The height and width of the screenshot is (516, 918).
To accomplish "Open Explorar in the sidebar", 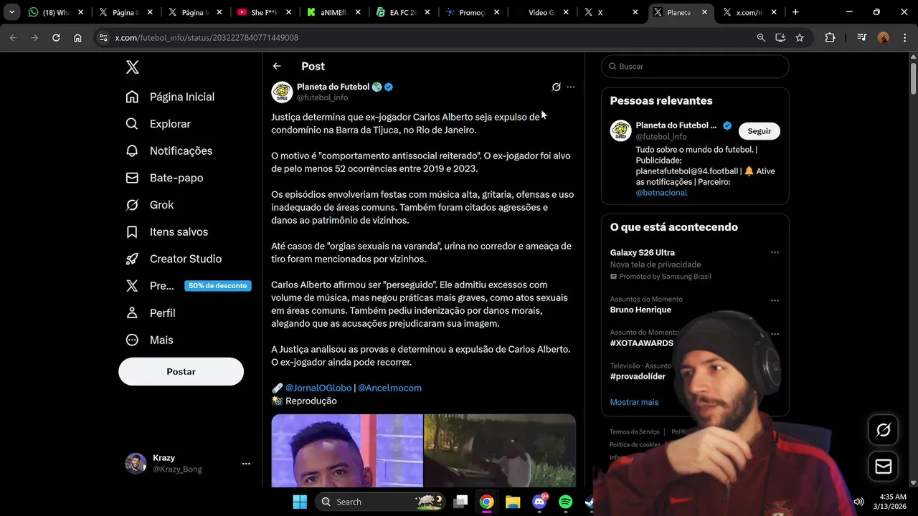I will 158,124.
